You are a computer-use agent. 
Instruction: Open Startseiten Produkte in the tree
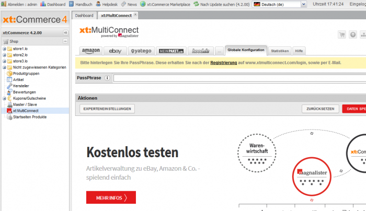click(x=27, y=117)
